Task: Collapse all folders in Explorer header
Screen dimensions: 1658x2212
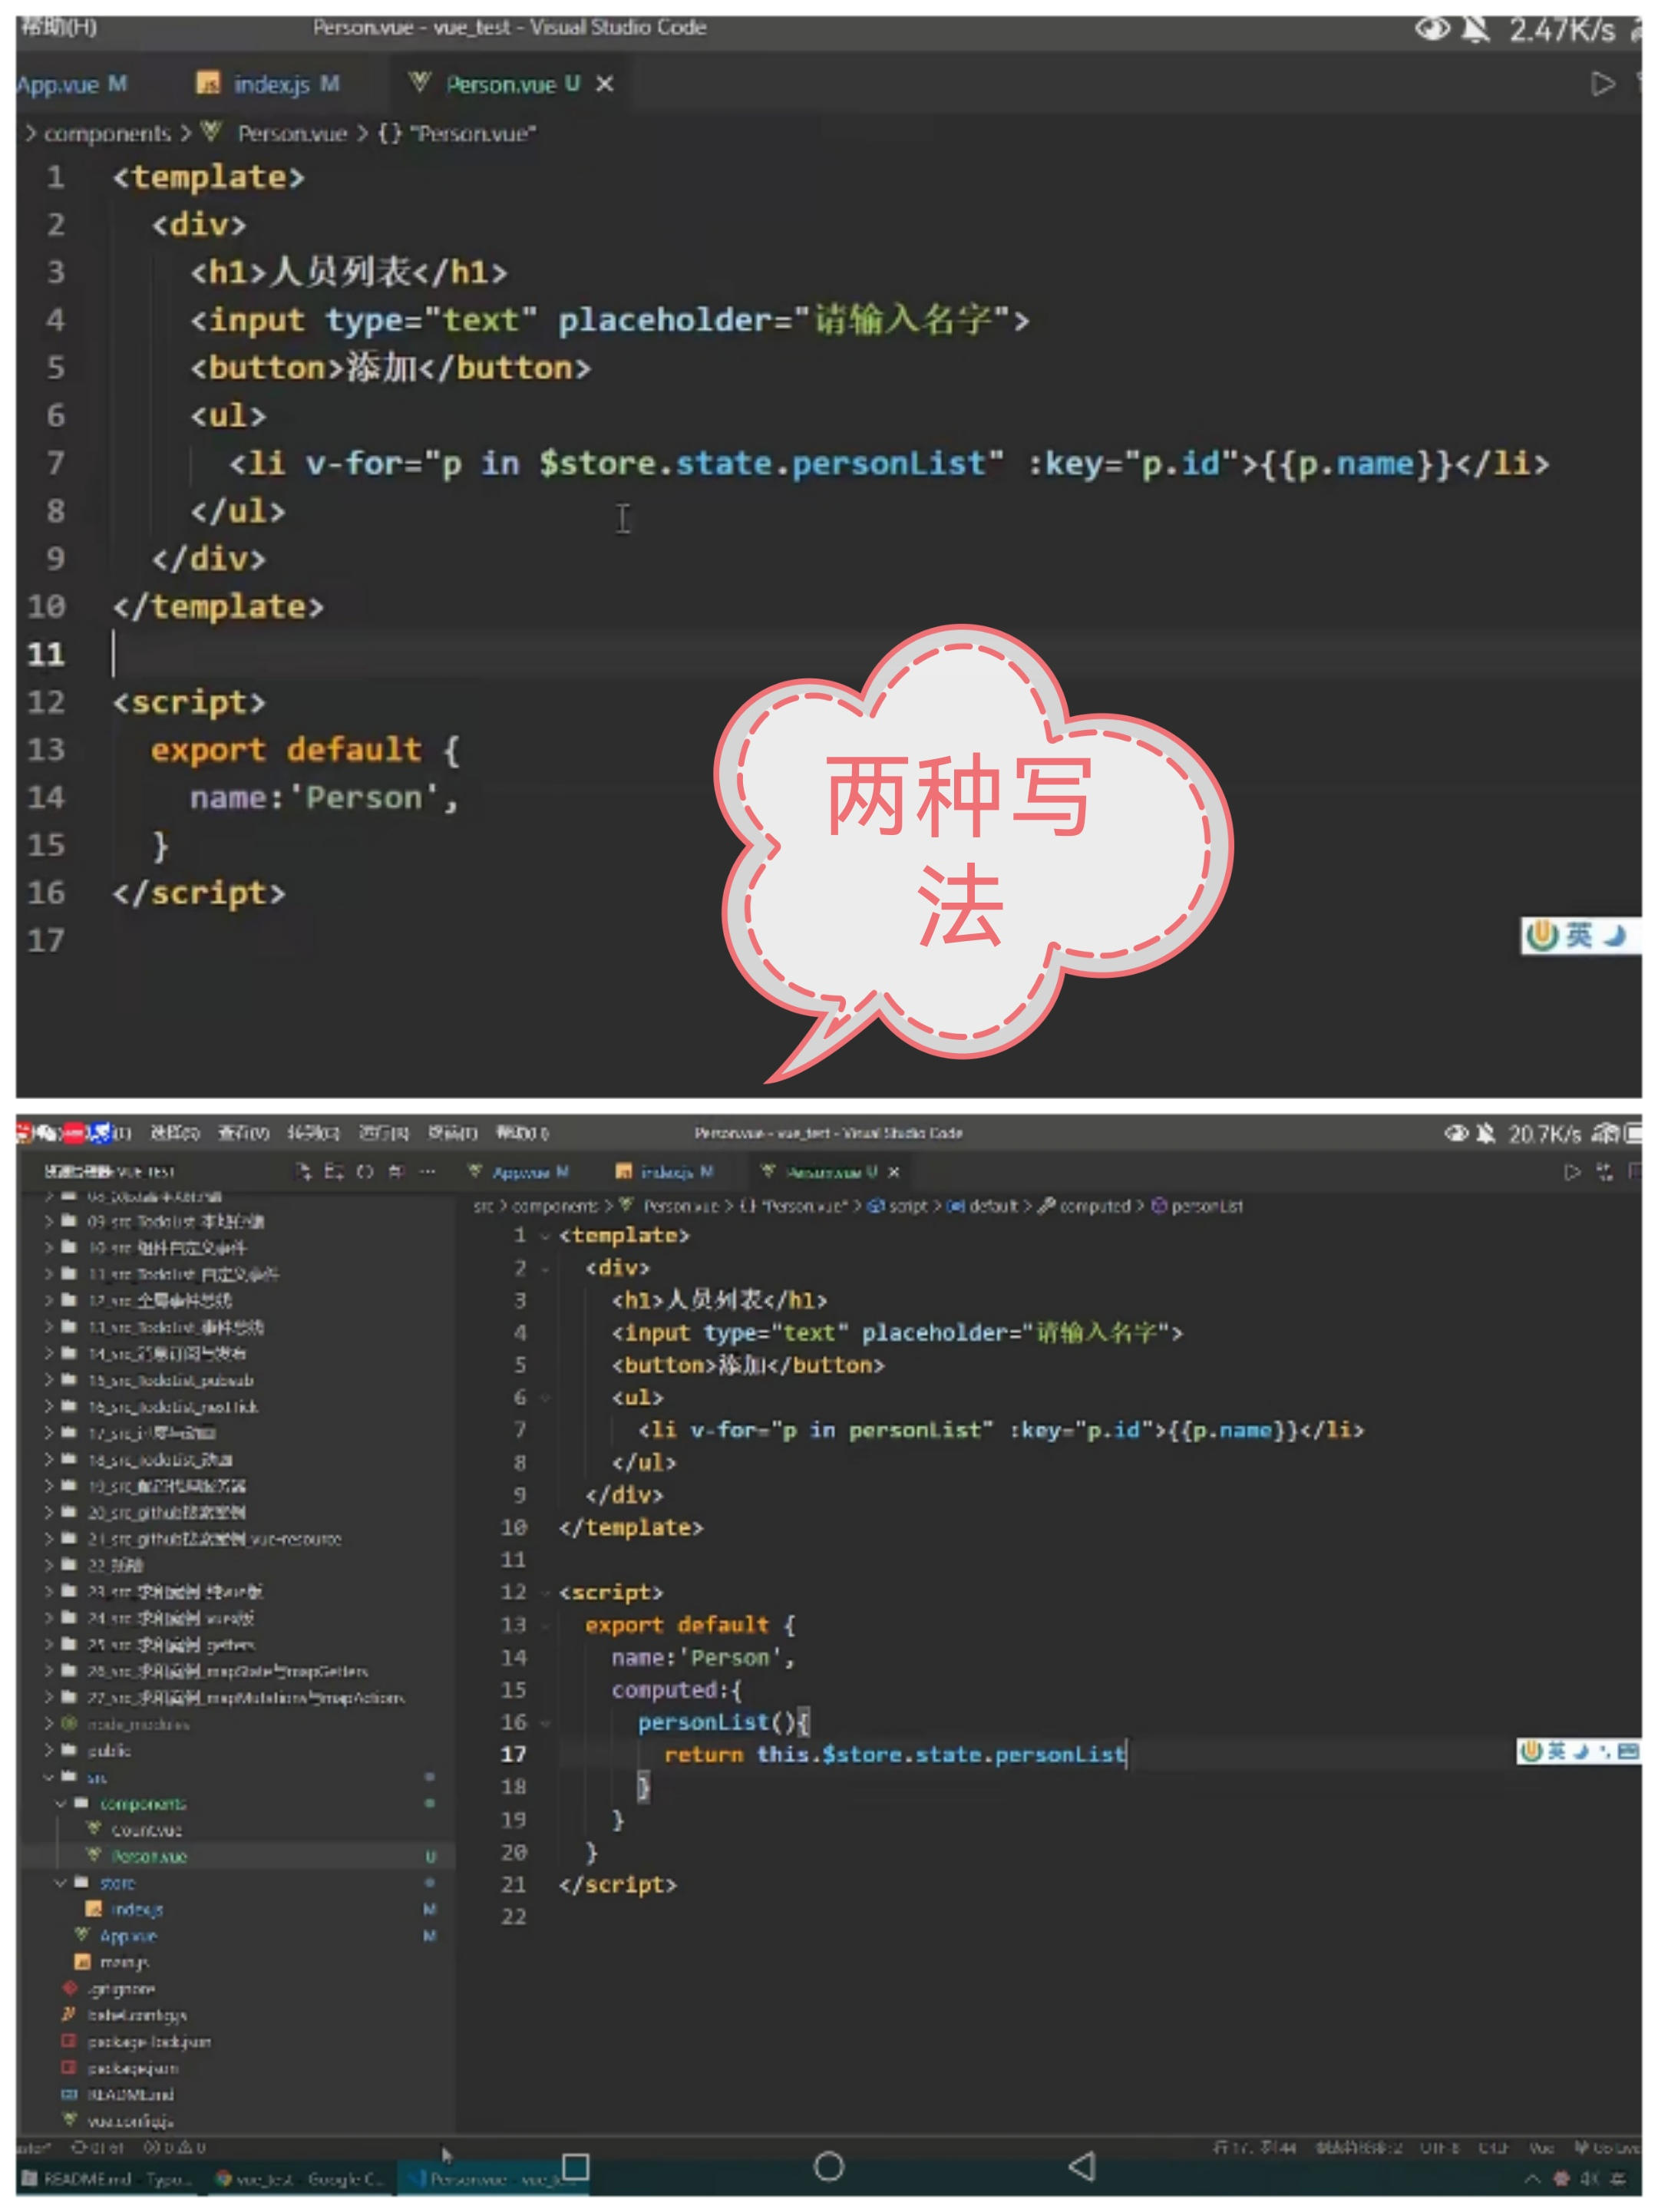Action: pos(396,1171)
